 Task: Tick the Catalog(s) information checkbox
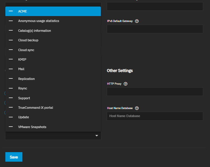coord(11,31)
